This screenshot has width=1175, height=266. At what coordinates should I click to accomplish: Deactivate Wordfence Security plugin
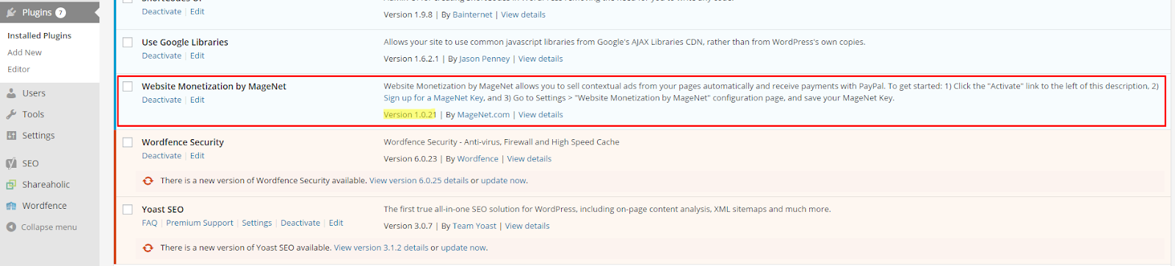tap(162, 155)
